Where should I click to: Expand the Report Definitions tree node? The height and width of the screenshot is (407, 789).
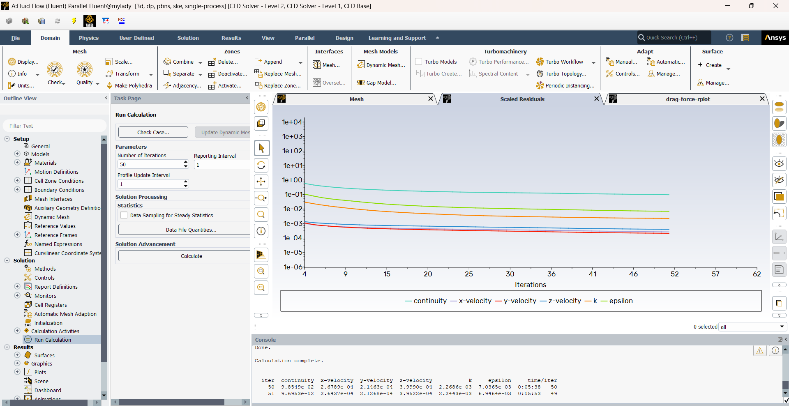[17, 287]
